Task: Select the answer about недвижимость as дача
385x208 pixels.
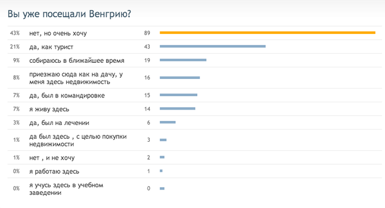Action: [x=76, y=78]
